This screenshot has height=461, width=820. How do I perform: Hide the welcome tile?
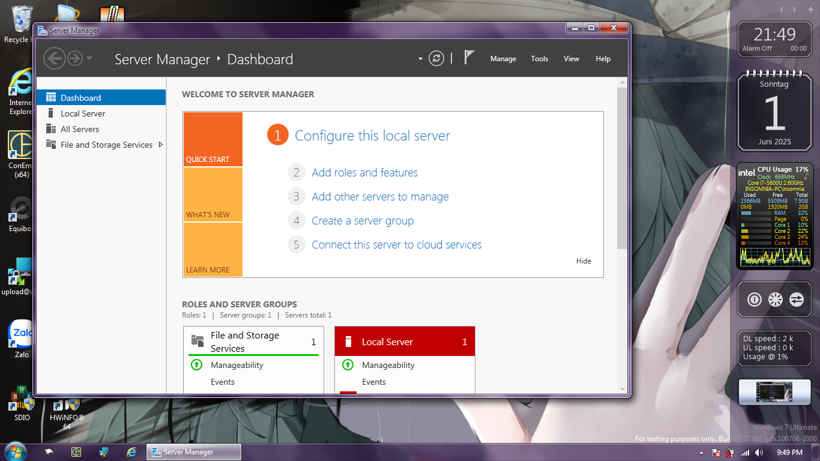583,261
